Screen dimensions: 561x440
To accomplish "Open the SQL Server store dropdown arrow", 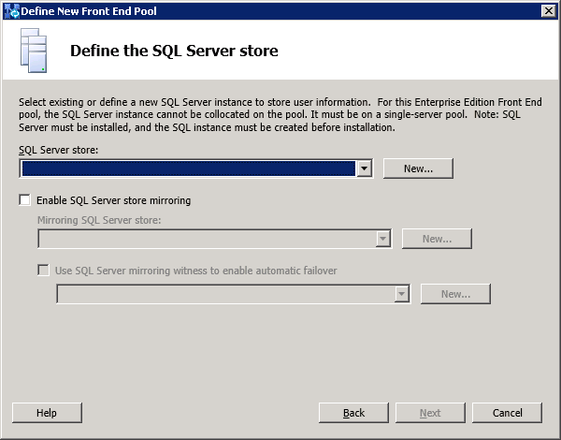I will pyautogui.click(x=365, y=169).
